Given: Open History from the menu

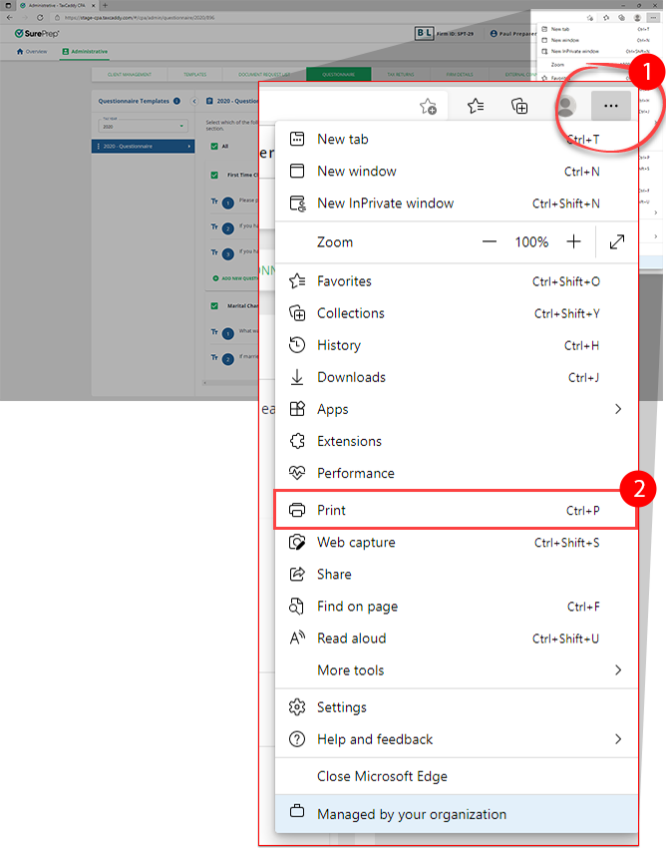Looking at the screenshot, I should pyautogui.click(x=457, y=345).
